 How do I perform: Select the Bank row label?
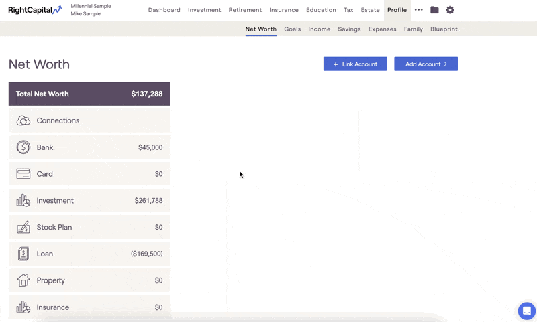pos(45,147)
